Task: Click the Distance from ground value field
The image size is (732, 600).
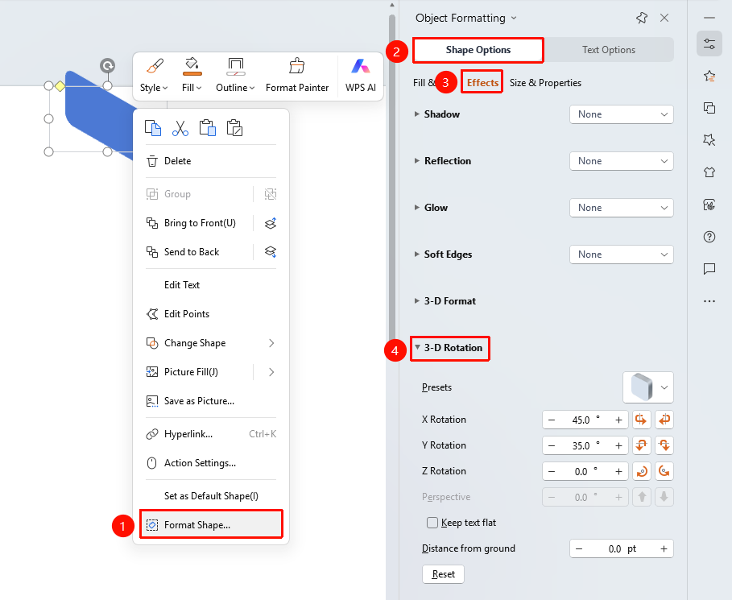Action: (x=622, y=548)
